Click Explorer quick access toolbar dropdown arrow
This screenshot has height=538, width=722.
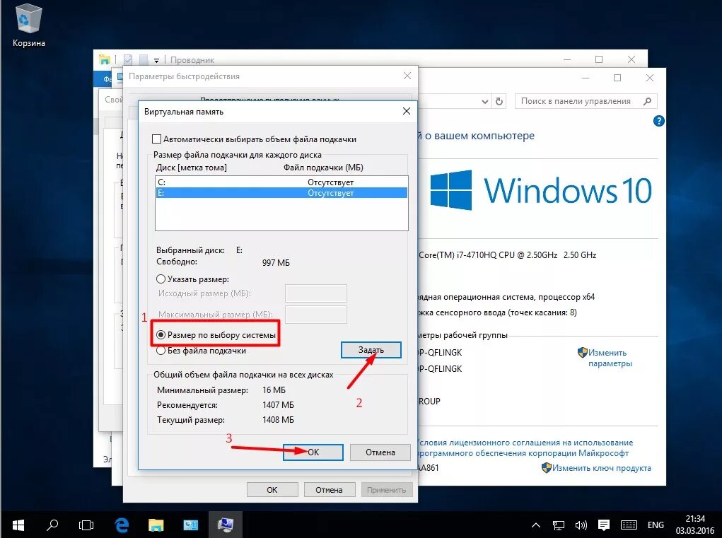(x=156, y=60)
